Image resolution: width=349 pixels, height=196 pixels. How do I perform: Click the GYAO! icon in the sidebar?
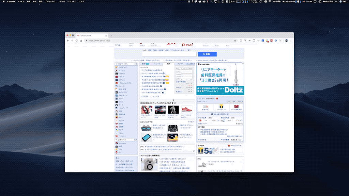click(117, 102)
